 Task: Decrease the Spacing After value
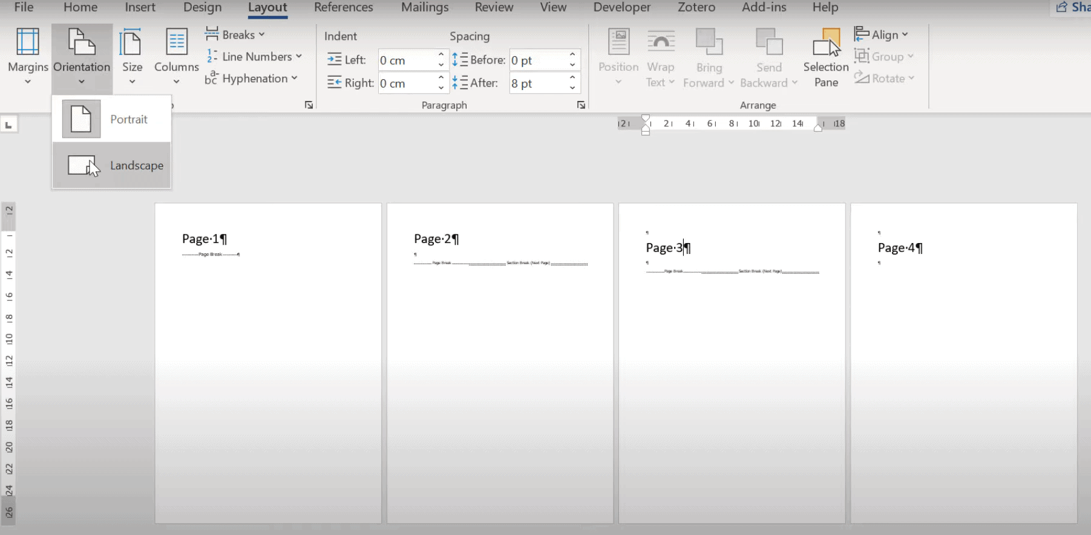tap(572, 88)
